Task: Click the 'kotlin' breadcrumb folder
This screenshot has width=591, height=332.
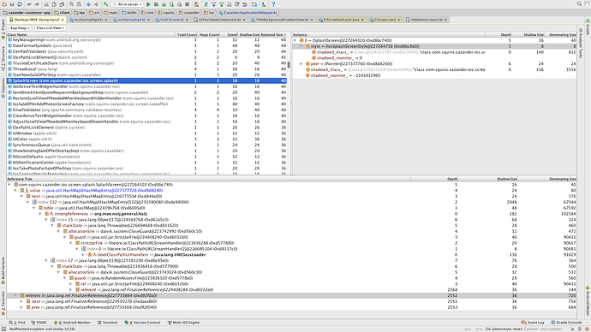Action: point(129,13)
